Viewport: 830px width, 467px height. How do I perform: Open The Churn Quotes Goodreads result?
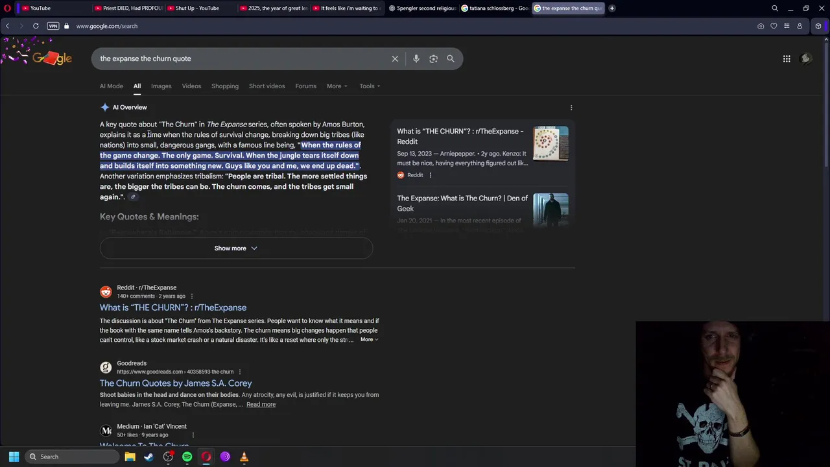click(176, 383)
